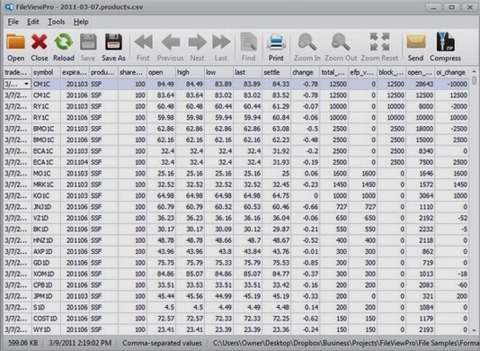The width and height of the screenshot is (480, 351).
Task: Click the symbol column header
Action: 46,72
